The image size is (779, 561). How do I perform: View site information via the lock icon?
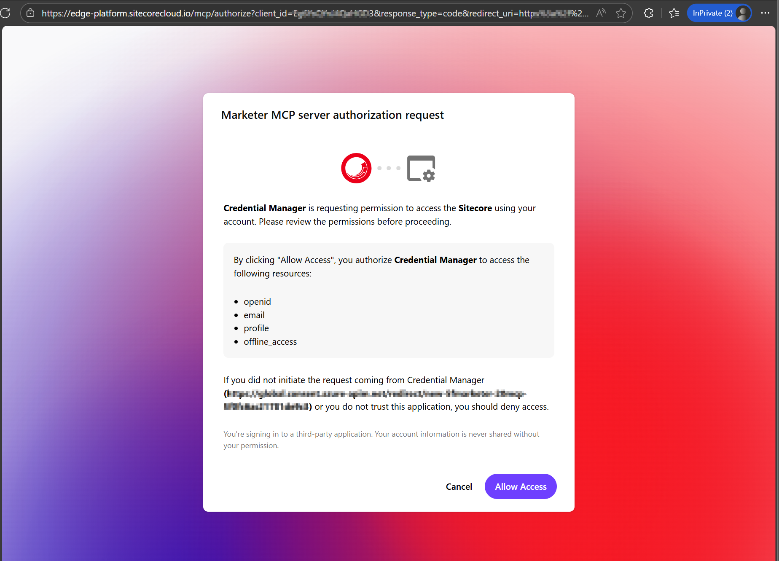coord(30,13)
